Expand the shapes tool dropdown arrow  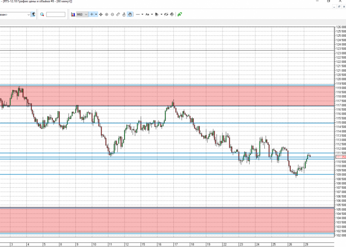coord(161,15)
